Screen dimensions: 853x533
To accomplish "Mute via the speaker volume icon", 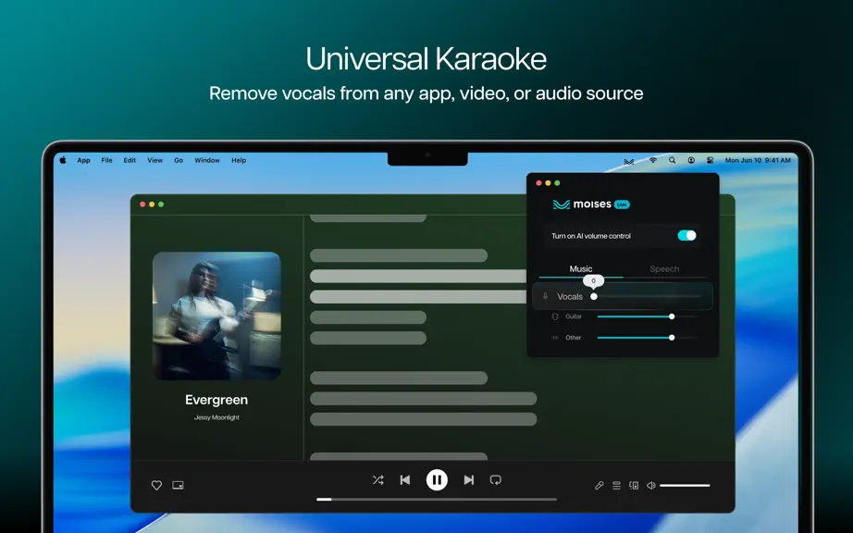I will pos(650,485).
